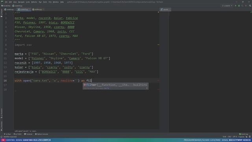
Task: Open the Python Console tool window
Action: [x=41, y=134]
